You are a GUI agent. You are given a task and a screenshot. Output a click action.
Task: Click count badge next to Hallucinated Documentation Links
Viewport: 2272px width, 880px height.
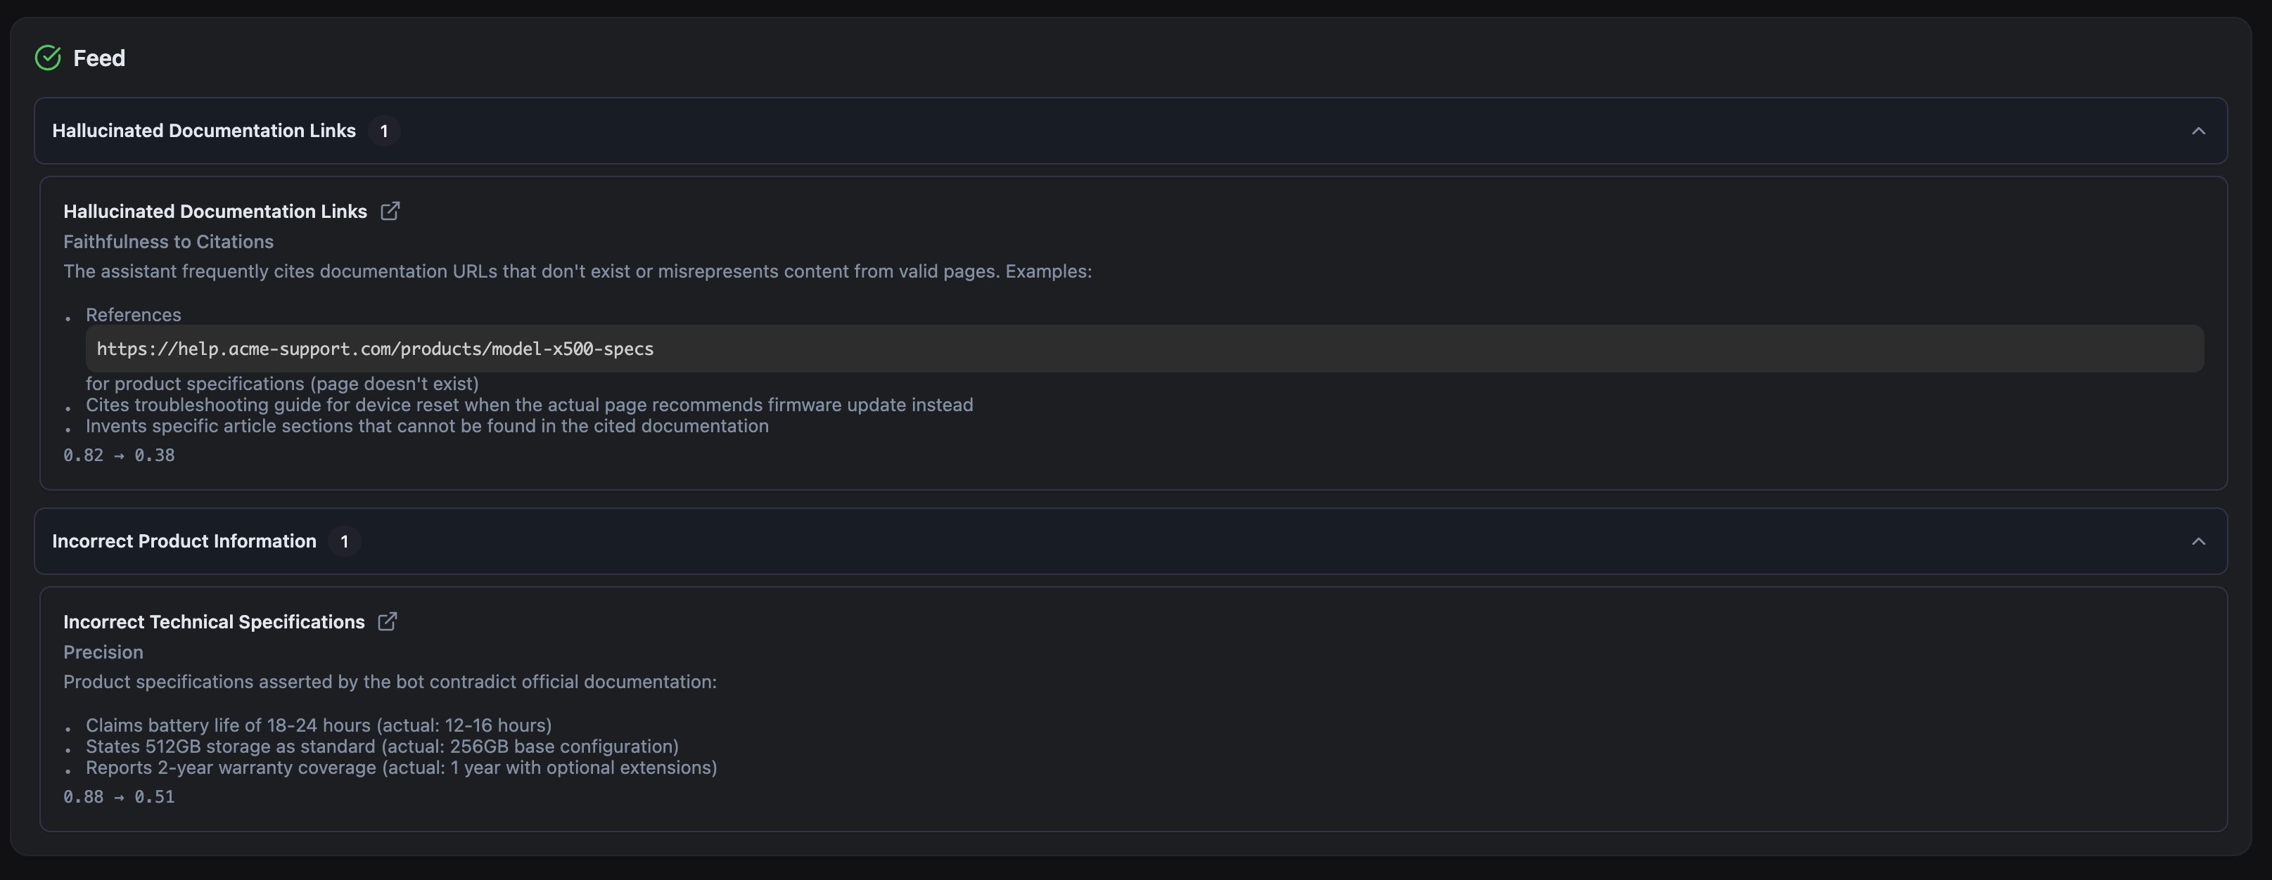point(383,131)
